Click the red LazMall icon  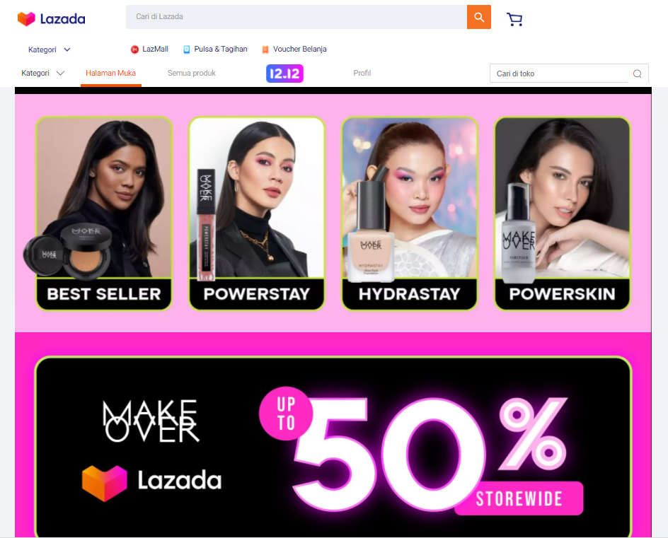134,49
